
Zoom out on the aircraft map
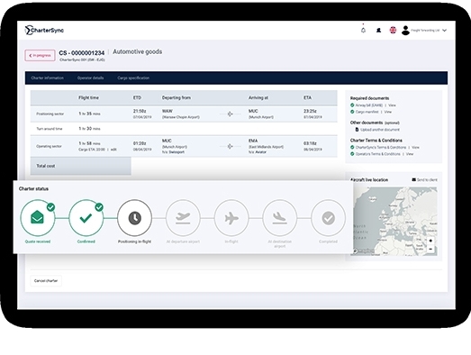[x=430, y=249]
